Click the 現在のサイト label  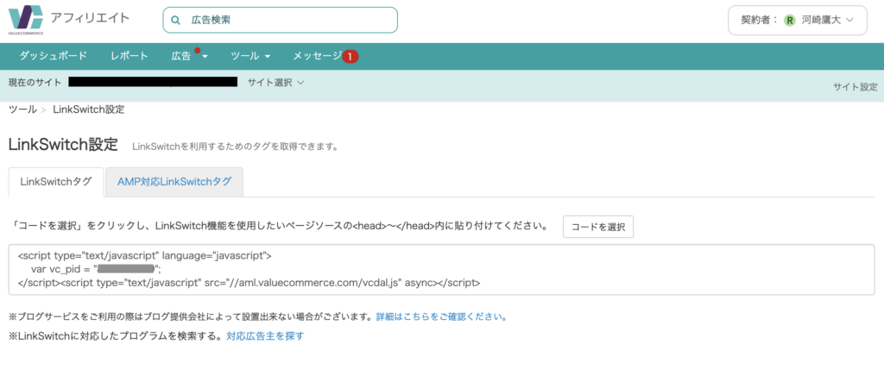35,83
